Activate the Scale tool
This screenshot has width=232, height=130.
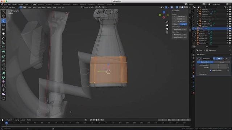3,30
